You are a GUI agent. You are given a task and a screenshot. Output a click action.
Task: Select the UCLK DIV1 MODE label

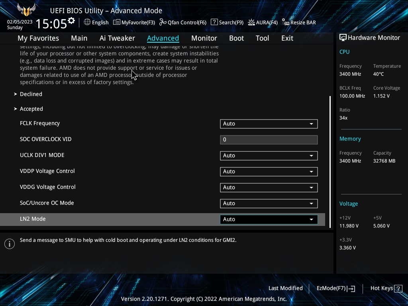42,155
